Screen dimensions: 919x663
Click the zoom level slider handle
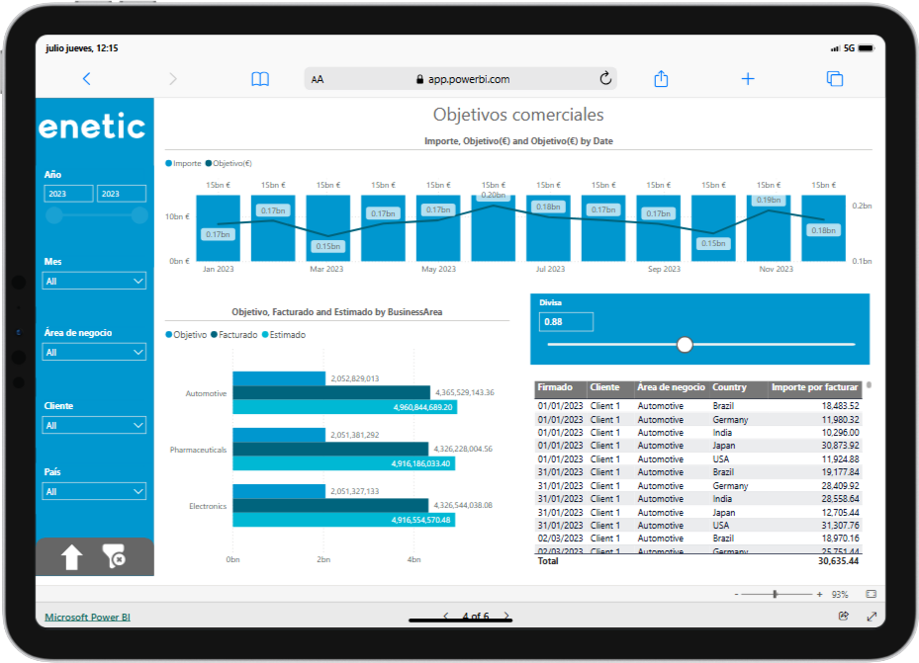coord(775,595)
